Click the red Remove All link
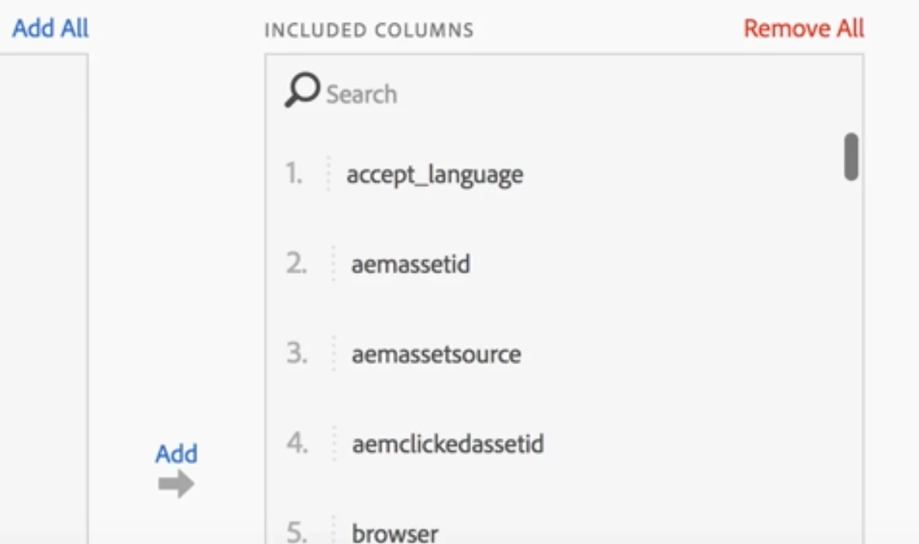 tap(804, 29)
